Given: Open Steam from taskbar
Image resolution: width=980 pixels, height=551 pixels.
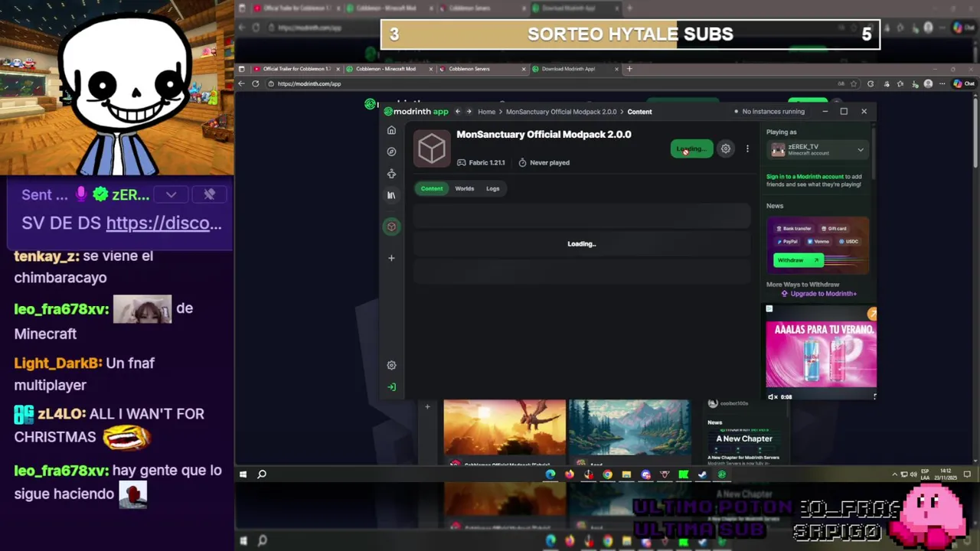Looking at the screenshot, I should (702, 474).
